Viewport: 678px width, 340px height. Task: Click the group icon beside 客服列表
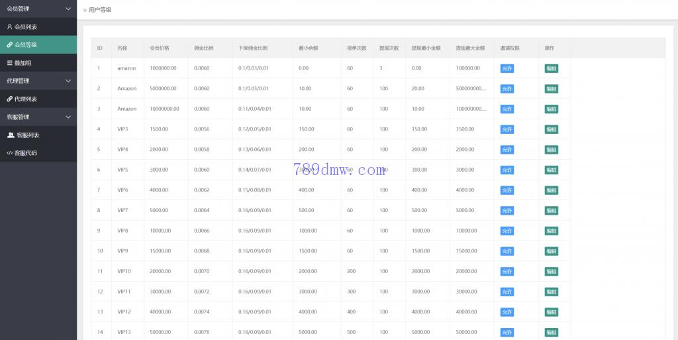[11, 135]
